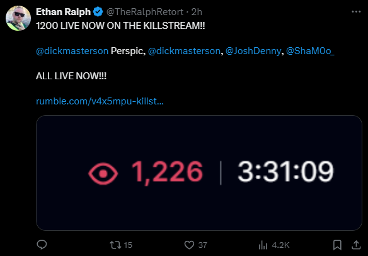Image resolution: width=368 pixels, height=256 pixels.
Task: Open view analytics bar chart icon
Action: [263, 245]
